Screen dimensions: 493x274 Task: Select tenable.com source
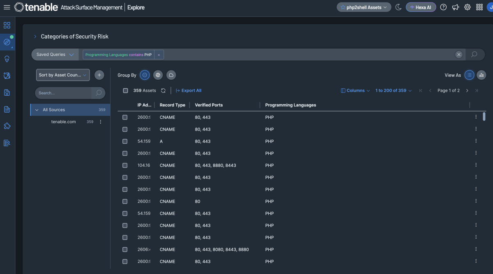[x=64, y=122]
